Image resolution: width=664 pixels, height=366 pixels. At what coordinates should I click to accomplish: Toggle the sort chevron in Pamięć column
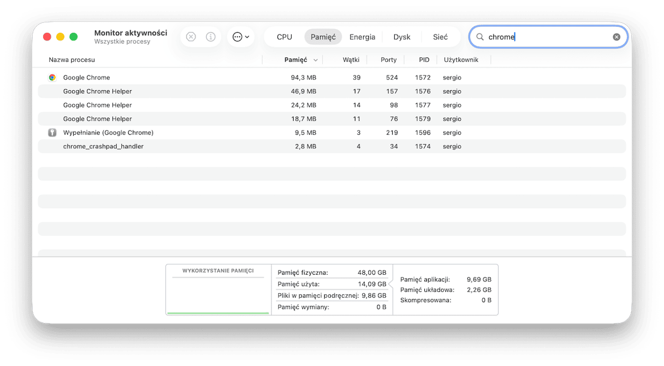316,60
